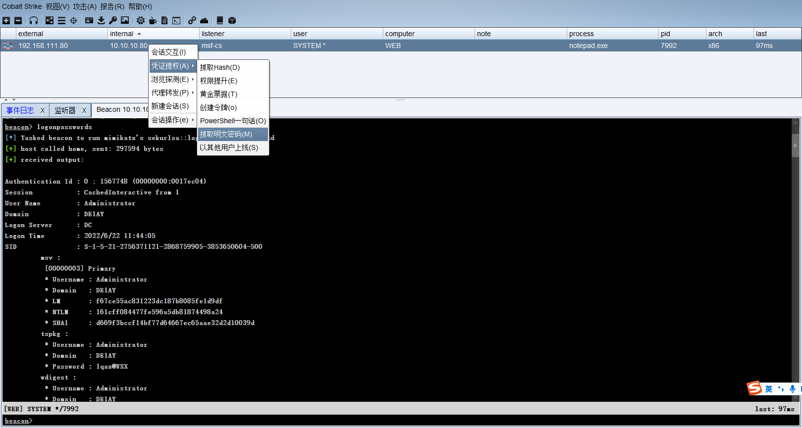
Task: Click the cloud Manage web server icon
Action: tap(204, 20)
